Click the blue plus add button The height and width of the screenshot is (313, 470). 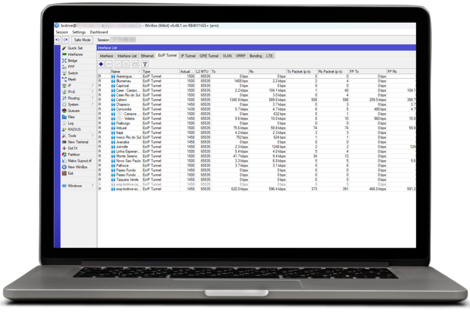pos(101,64)
